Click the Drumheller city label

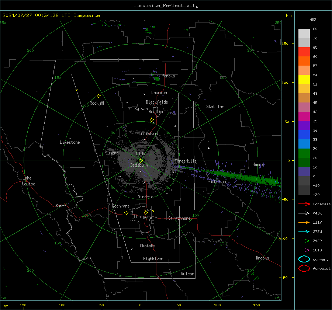[x=216, y=182]
